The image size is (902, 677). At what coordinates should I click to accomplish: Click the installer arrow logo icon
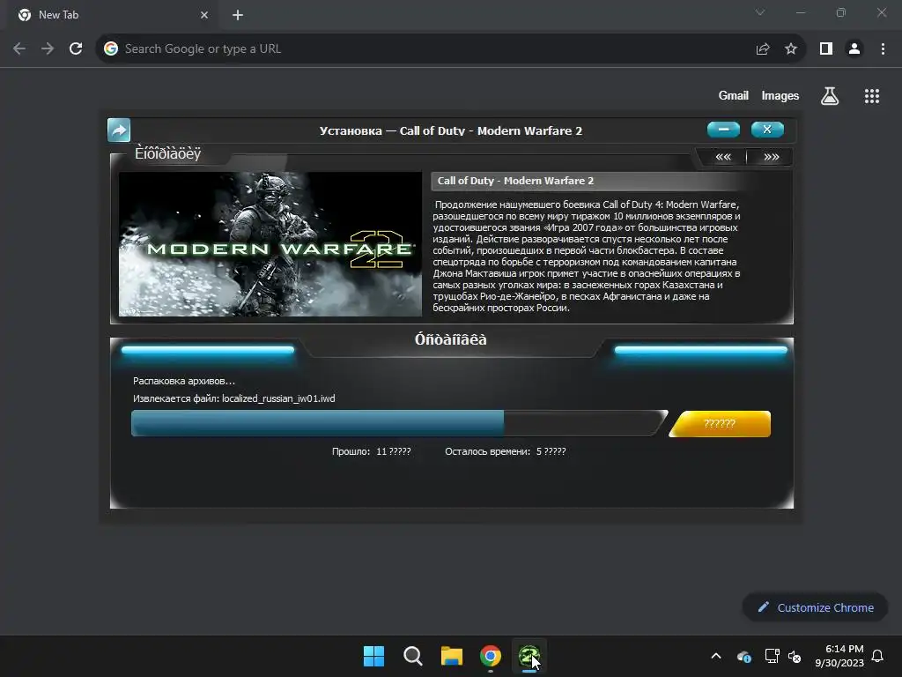click(x=119, y=130)
